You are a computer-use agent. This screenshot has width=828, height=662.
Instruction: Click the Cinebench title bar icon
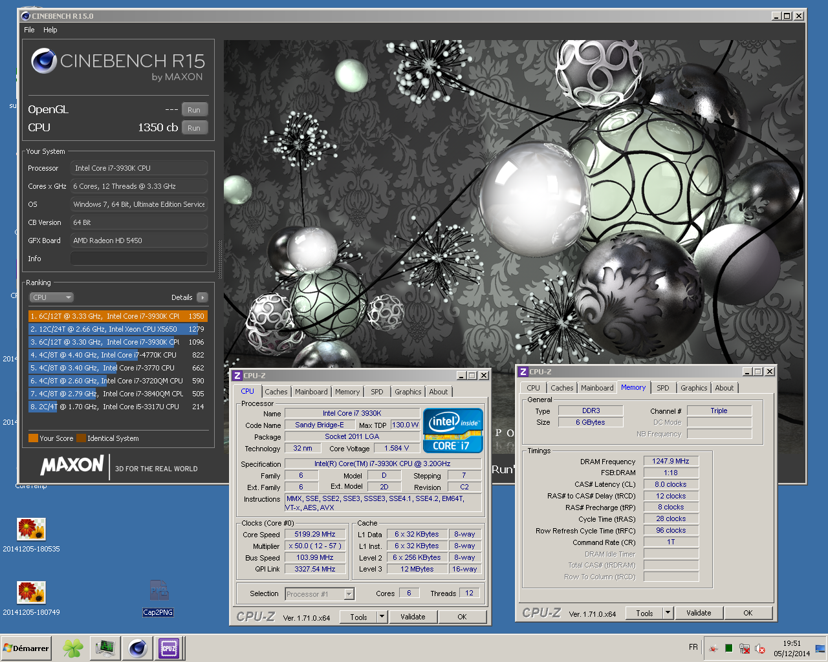click(26, 16)
